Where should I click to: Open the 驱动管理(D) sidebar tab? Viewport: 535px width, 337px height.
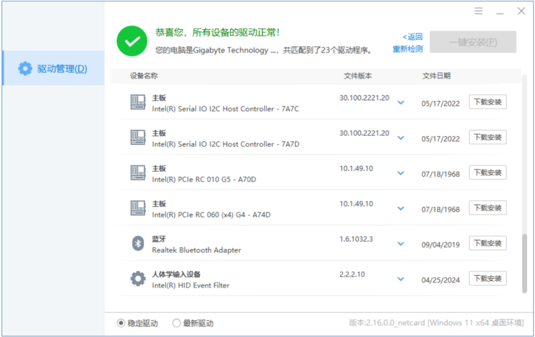click(x=53, y=68)
